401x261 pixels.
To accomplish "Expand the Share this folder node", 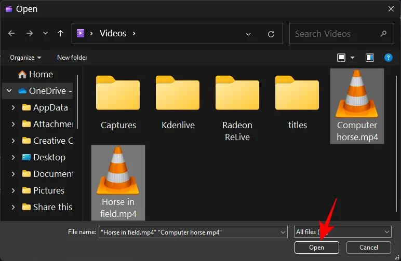I will 14,207.
